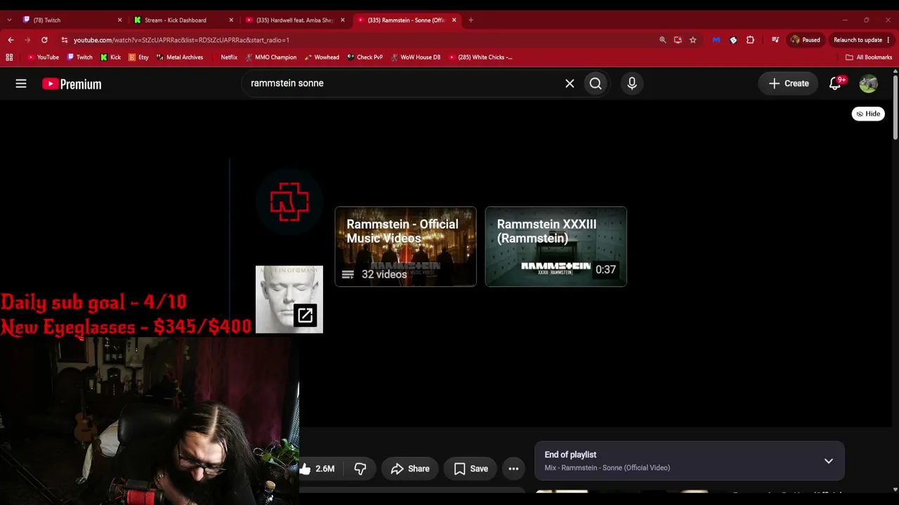
Task: Select the Rammstein - Sonne tab
Action: pos(406,20)
